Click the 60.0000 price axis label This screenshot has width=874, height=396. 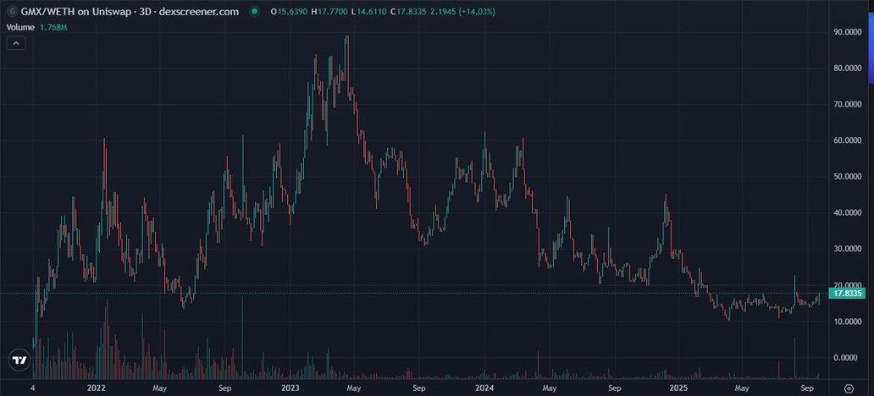848,141
